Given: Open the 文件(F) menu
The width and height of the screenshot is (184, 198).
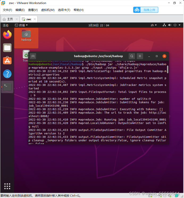Looking at the screenshot, I should point(7,10).
